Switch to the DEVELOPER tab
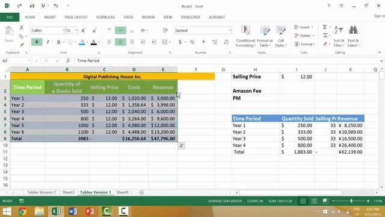This screenshot has height=217, width=385. 190,17
